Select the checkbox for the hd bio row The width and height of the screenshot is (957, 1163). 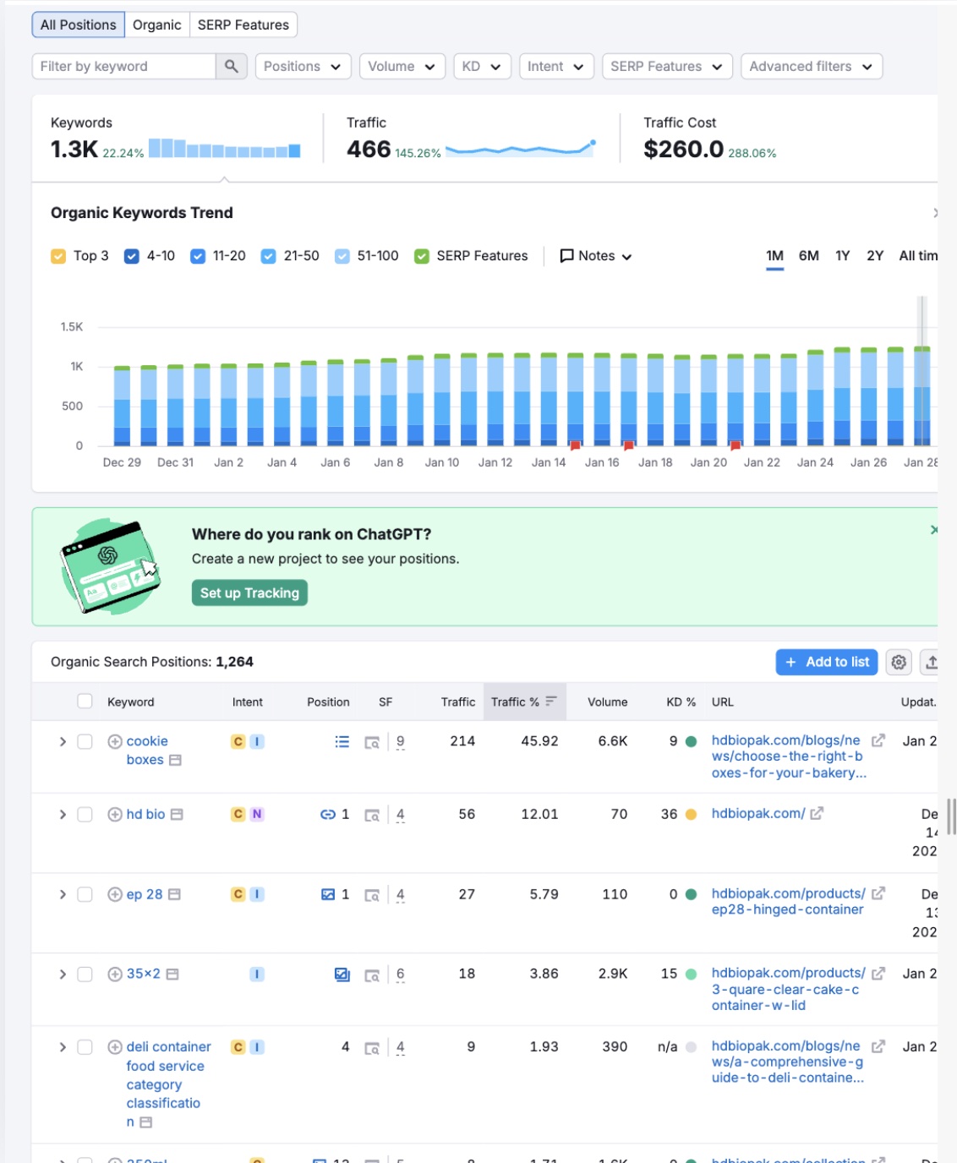click(85, 814)
